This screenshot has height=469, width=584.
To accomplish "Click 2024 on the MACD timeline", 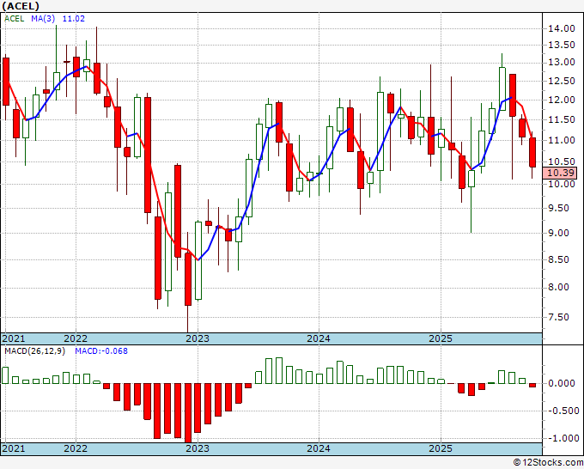I will [x=319, y=448].
